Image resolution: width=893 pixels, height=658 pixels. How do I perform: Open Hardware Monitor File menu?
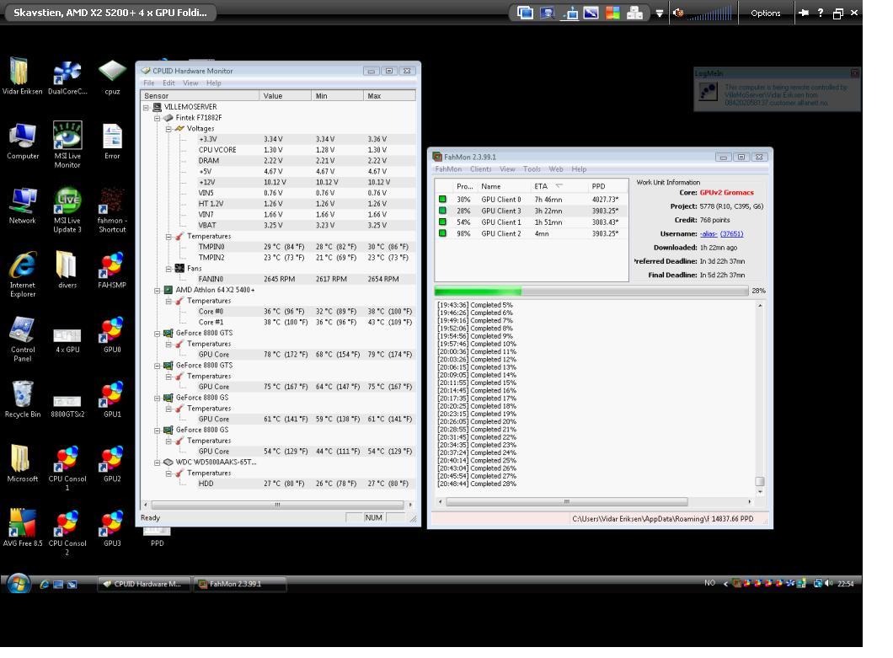(x=148, y=83)
